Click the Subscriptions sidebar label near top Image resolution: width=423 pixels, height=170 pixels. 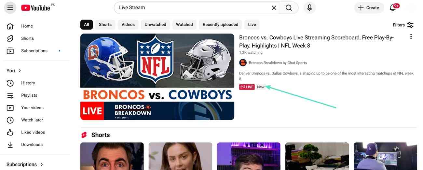(34, 51)
